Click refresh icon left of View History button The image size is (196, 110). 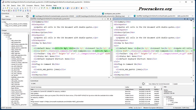(x=143, y=84)
